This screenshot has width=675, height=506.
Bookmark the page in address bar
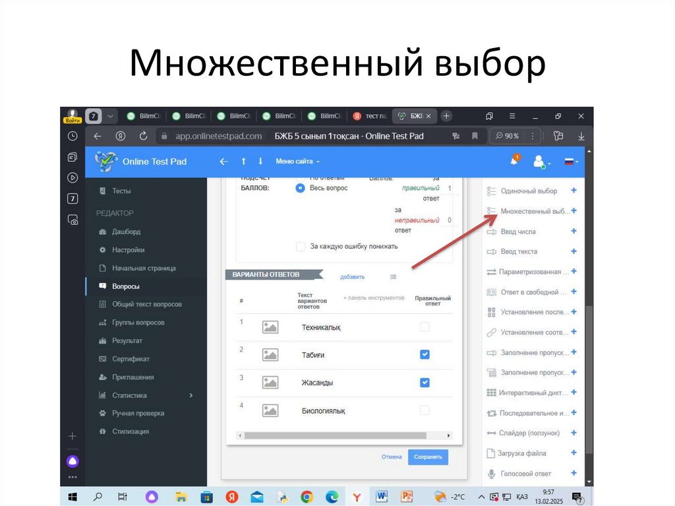(475, 136)
